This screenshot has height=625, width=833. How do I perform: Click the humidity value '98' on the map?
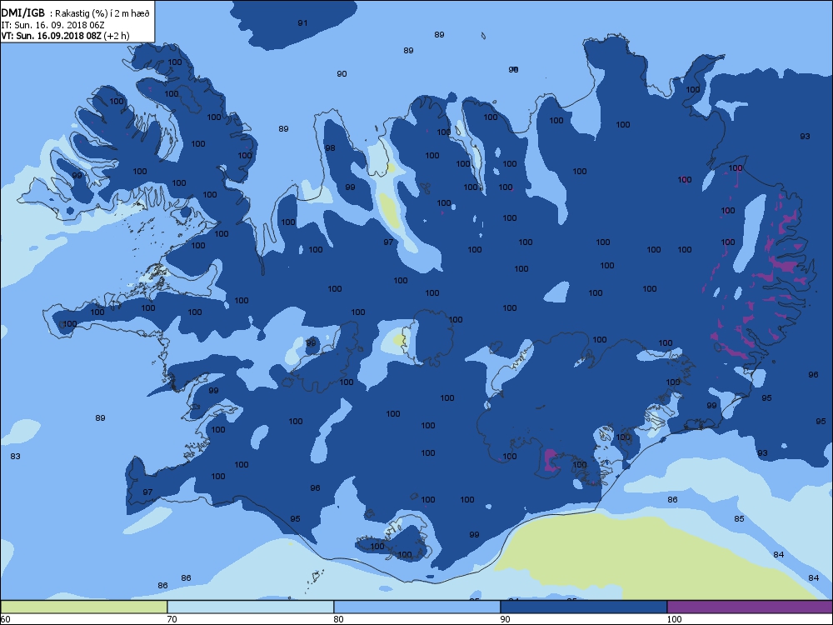pos(330,147)
